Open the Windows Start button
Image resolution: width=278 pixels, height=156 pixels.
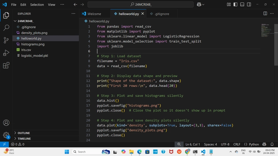click(x=67, y=152)
